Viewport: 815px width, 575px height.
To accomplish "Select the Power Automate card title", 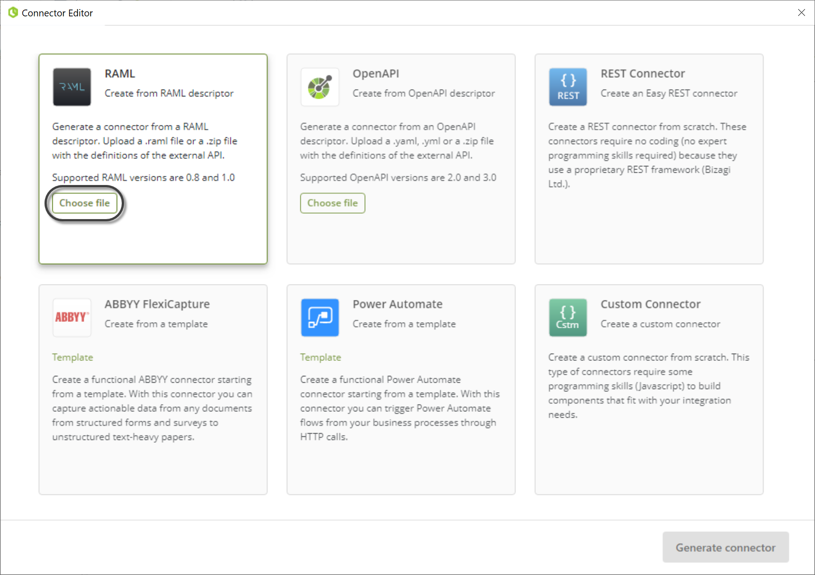I will click(398, 304).
